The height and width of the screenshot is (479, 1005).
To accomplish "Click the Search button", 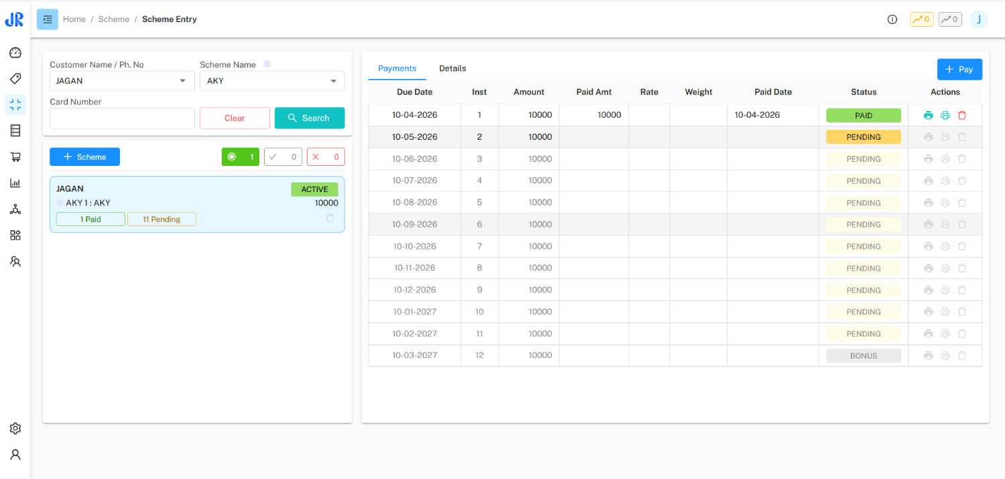I will 310,118.
